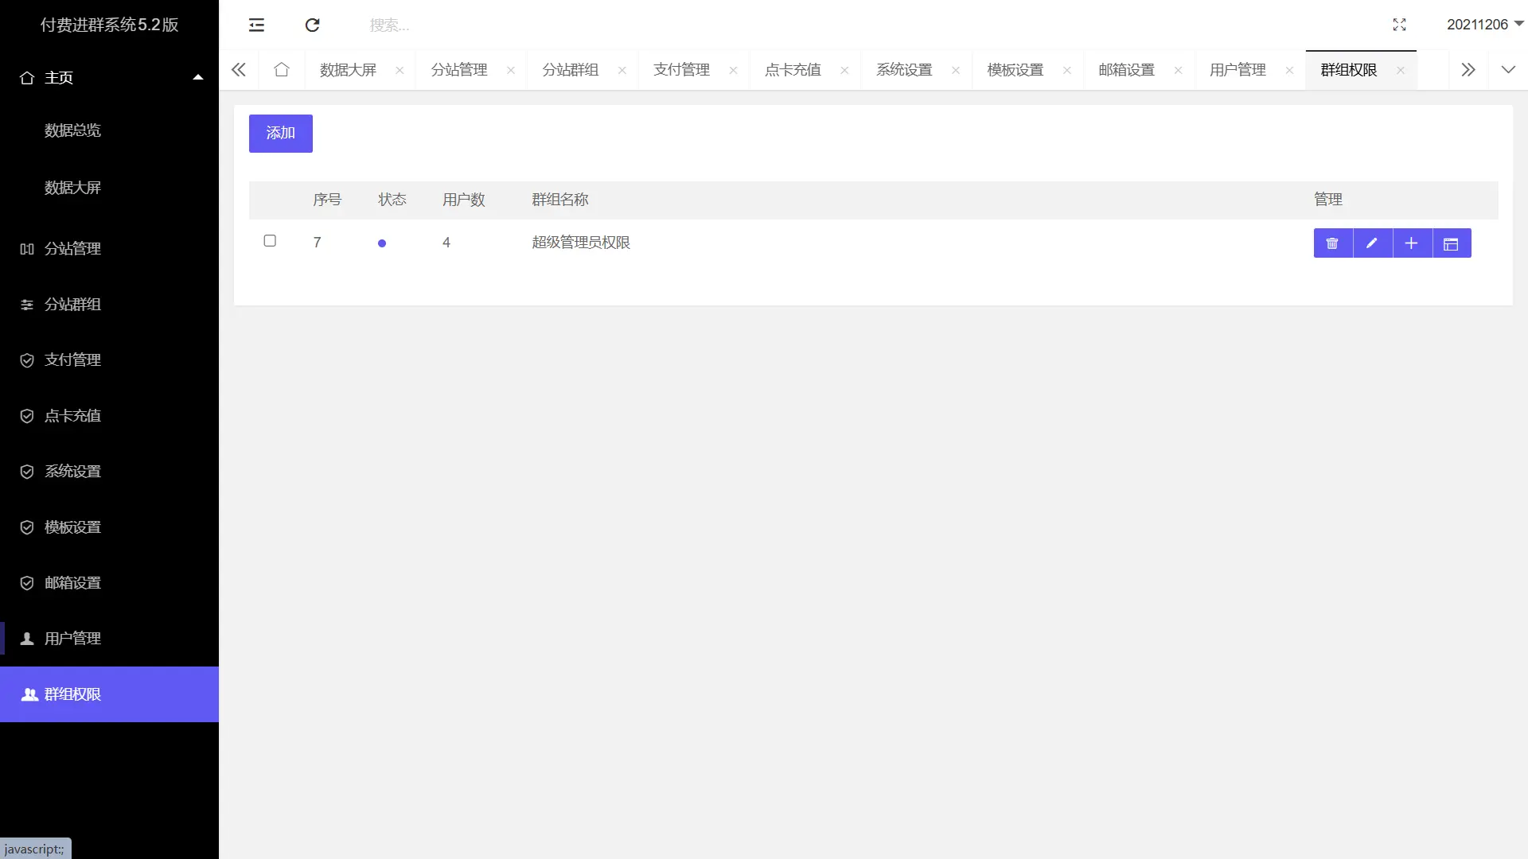Open tab options dropdown chevron
Screen dimensions: 1528x859
[1507, 70]
